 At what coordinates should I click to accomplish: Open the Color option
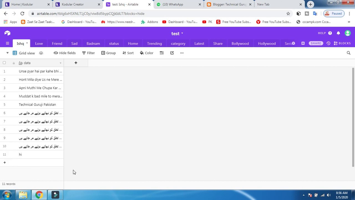146,53
